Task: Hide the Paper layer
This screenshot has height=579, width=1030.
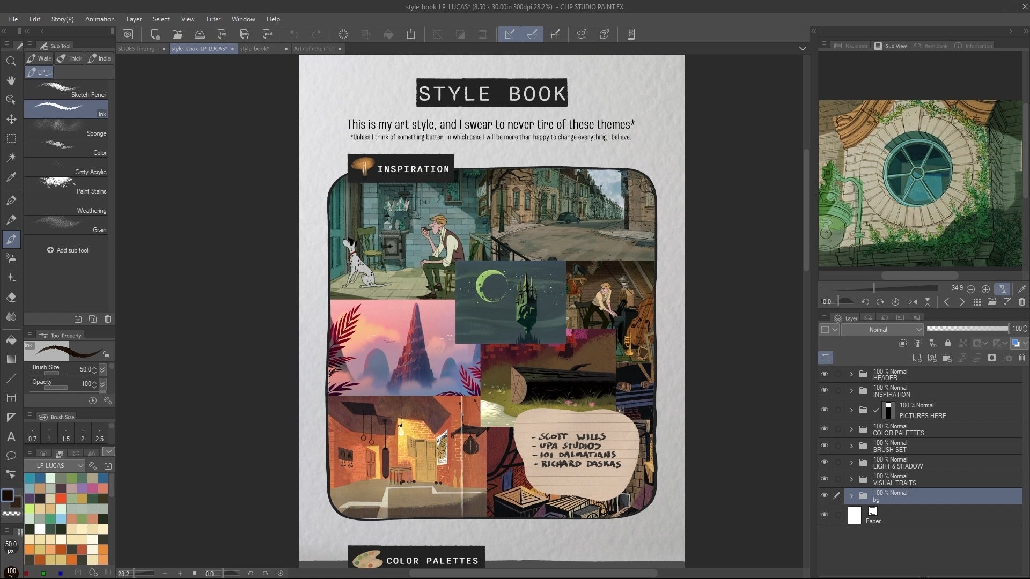Action: click(x=825, y=515)
